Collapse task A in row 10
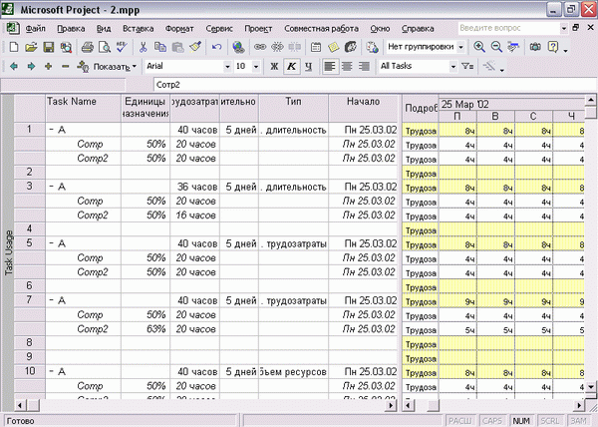Viewport: 598px width, 427px height. 51,372
